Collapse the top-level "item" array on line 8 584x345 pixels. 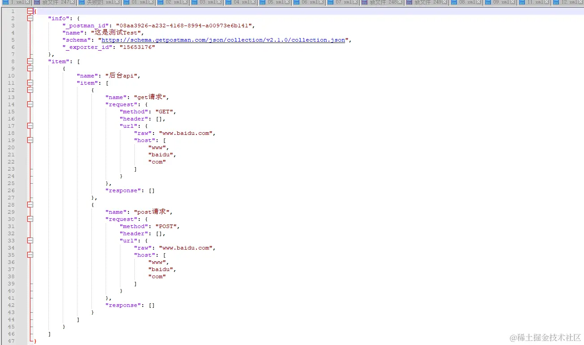(x=30, y=61)
